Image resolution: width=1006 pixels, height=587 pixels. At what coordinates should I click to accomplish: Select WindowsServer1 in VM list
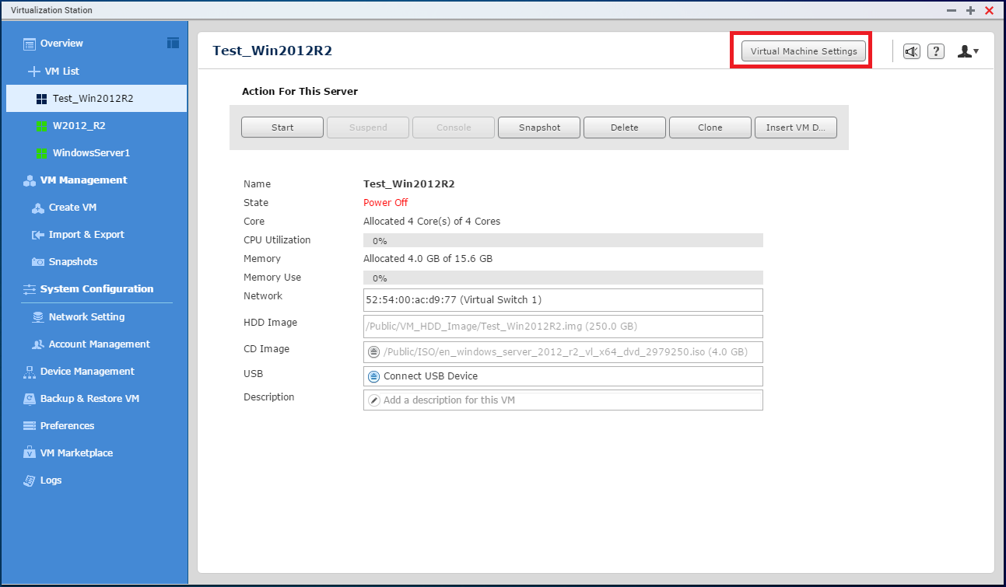(x=90, y=153)
